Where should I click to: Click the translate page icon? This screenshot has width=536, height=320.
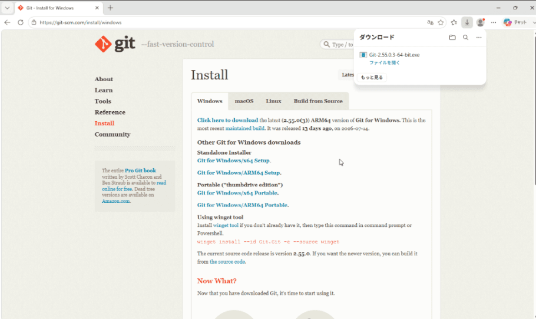430,22
